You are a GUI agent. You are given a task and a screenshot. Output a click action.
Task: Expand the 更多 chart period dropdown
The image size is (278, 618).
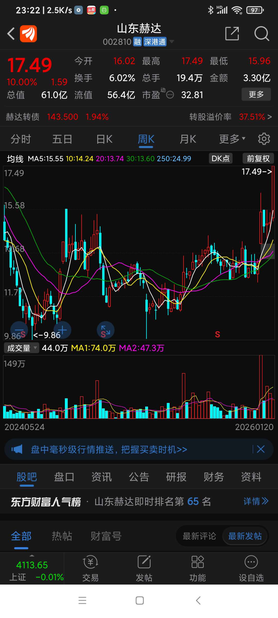(232, 139)
